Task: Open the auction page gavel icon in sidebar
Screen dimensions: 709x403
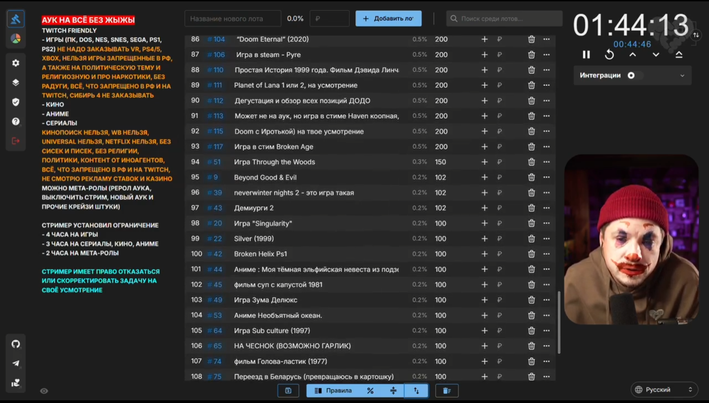Action: point(16,19)
